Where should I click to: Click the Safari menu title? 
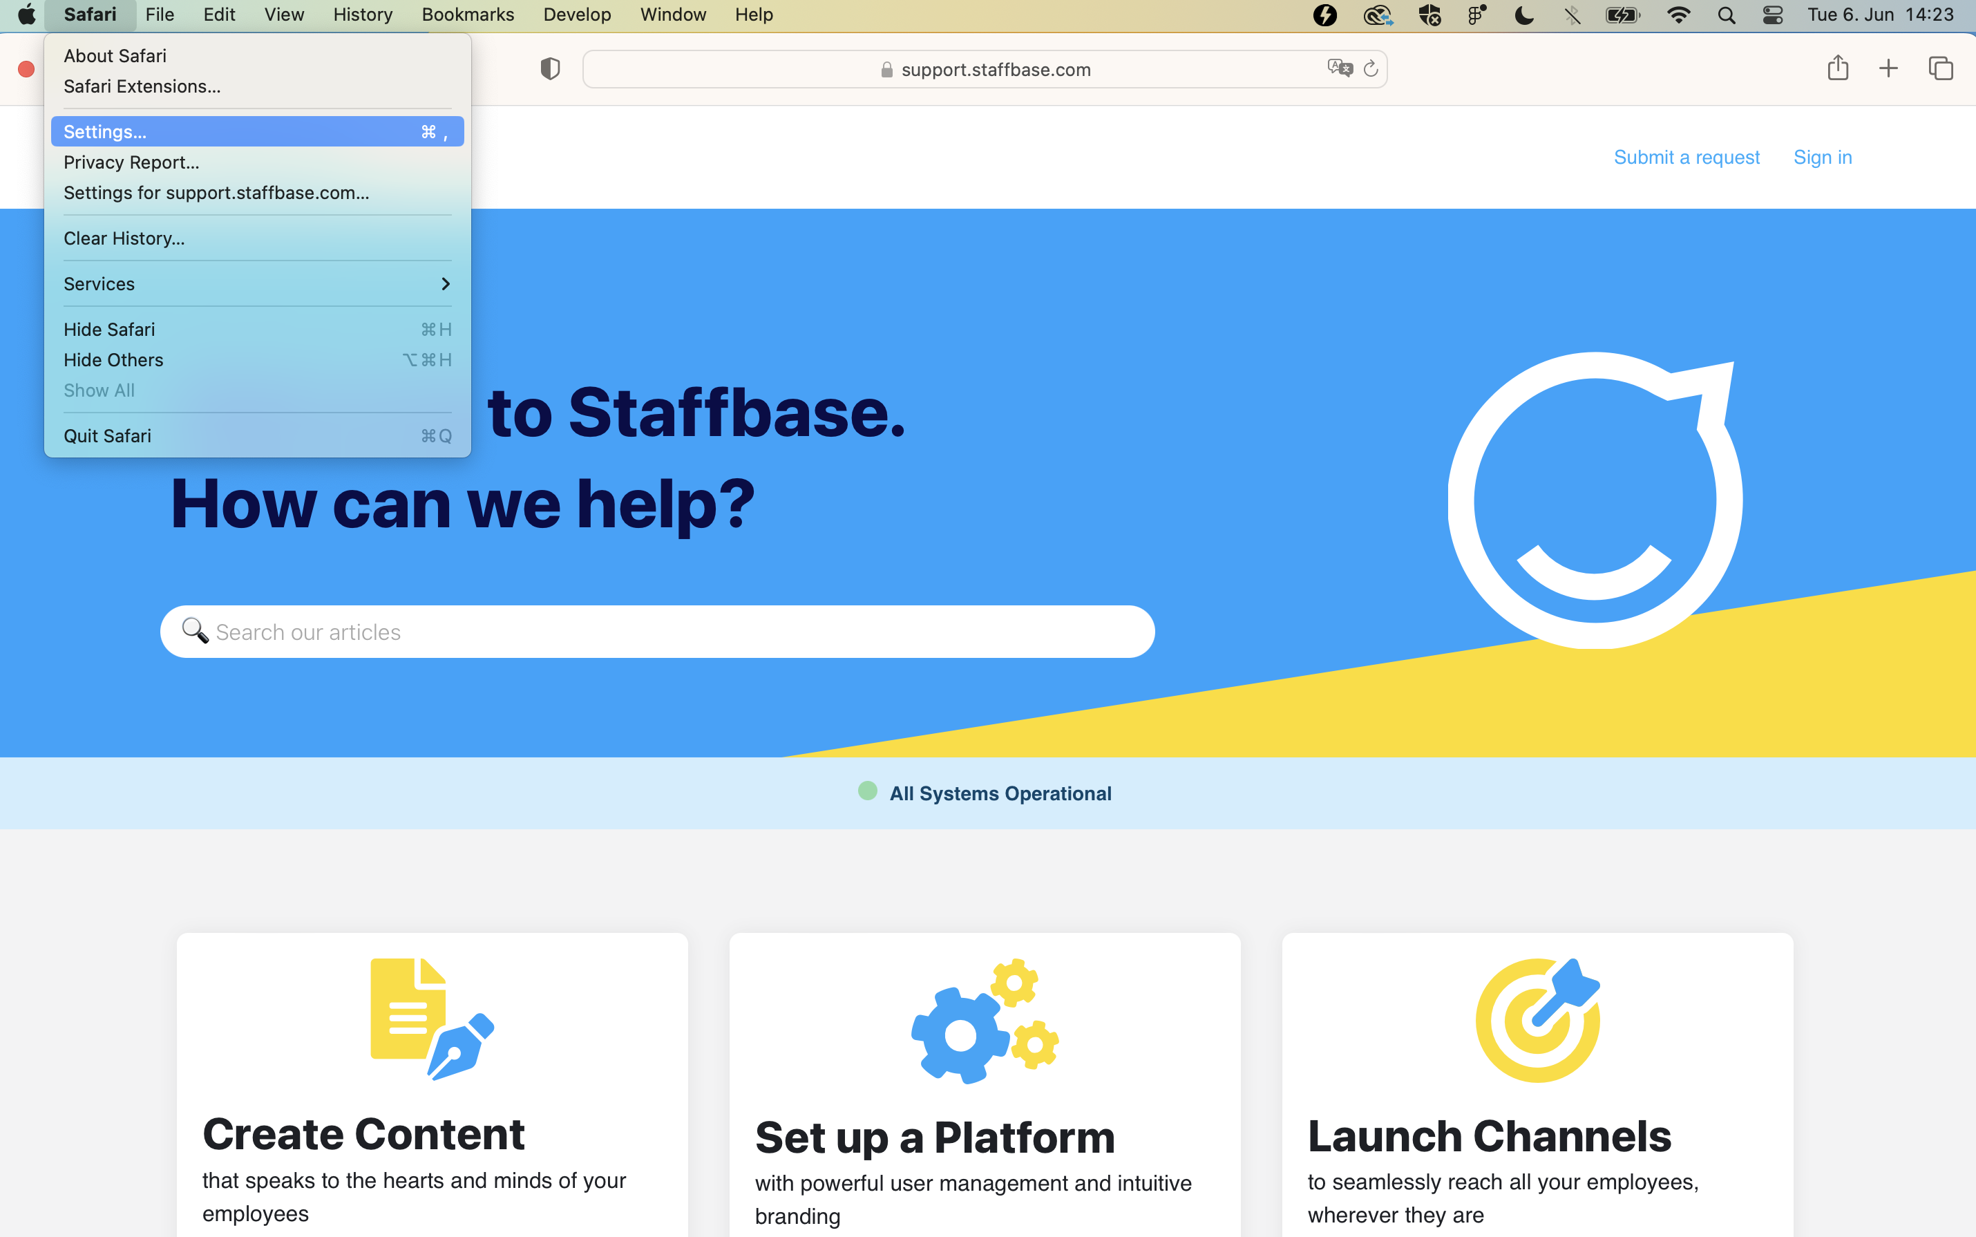coord(90,15)
